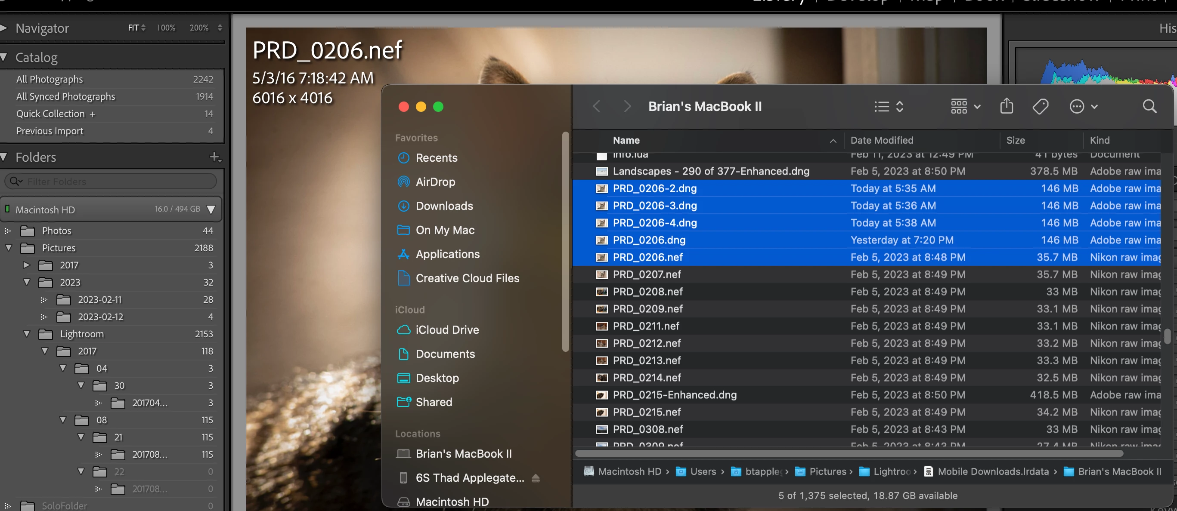Image resolution: width=1177 pixels, height=511 pixels.
Task: Click the Finder search magnifier icon
Action: pos(1149,106)
